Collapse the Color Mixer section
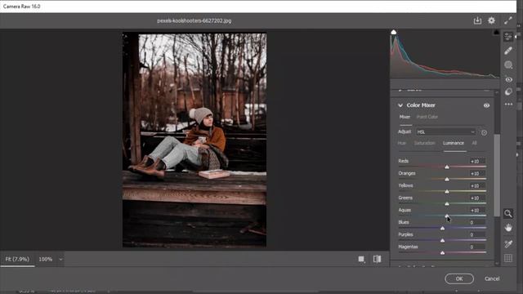The image size is (523, 294). pyautogui.click(x=400, y=105)
